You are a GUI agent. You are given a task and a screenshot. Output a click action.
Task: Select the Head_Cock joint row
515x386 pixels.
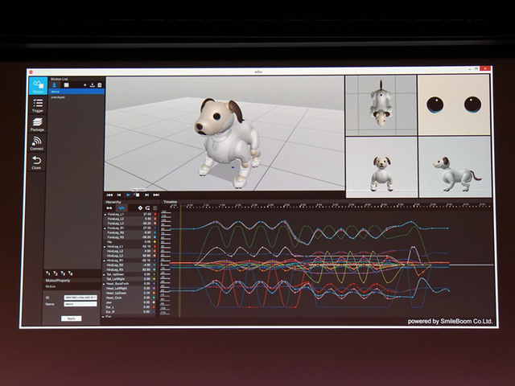[x=129, y=298]
